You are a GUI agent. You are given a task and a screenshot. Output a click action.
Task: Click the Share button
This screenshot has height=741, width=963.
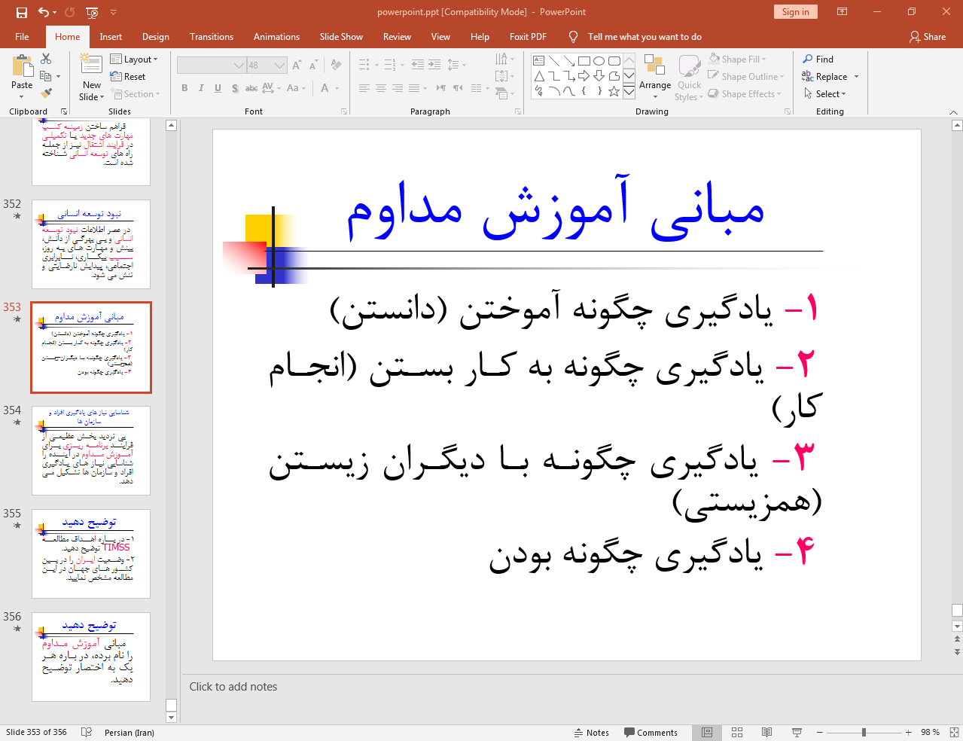coord(928,36)
